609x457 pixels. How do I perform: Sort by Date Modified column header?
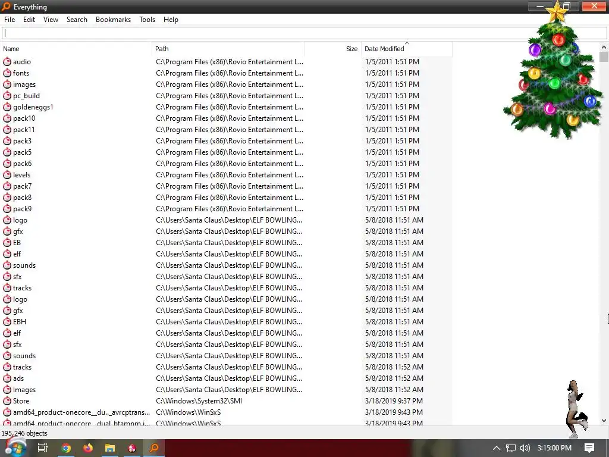[x=407, y=49]
